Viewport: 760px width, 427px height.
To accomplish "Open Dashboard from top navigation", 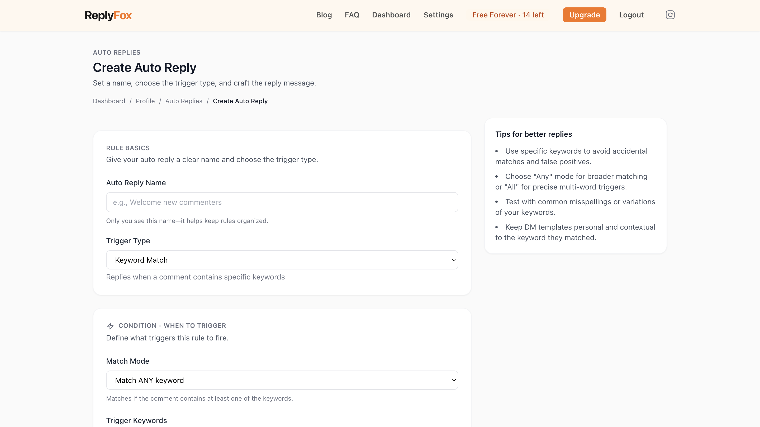I will 391,15.
